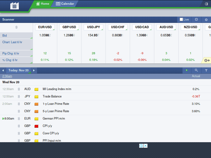Click the green play icon on calendar bar
211x158 pixels.
click(x=187, y=70)
